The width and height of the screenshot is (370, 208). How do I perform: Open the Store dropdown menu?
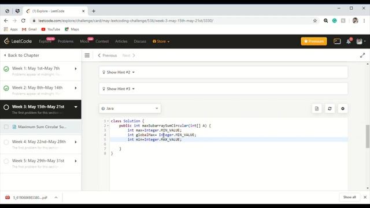(161, 41)
